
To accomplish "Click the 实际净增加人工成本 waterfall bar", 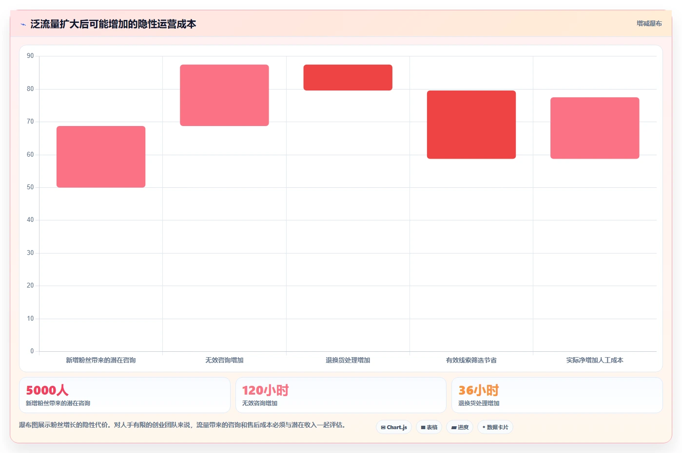I will [595, 128].
